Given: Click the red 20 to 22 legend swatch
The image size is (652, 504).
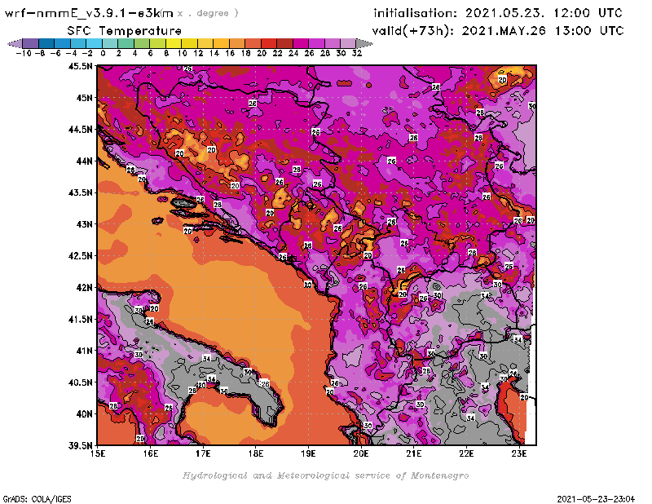Looking at the screenshot, I should (270, 43).
